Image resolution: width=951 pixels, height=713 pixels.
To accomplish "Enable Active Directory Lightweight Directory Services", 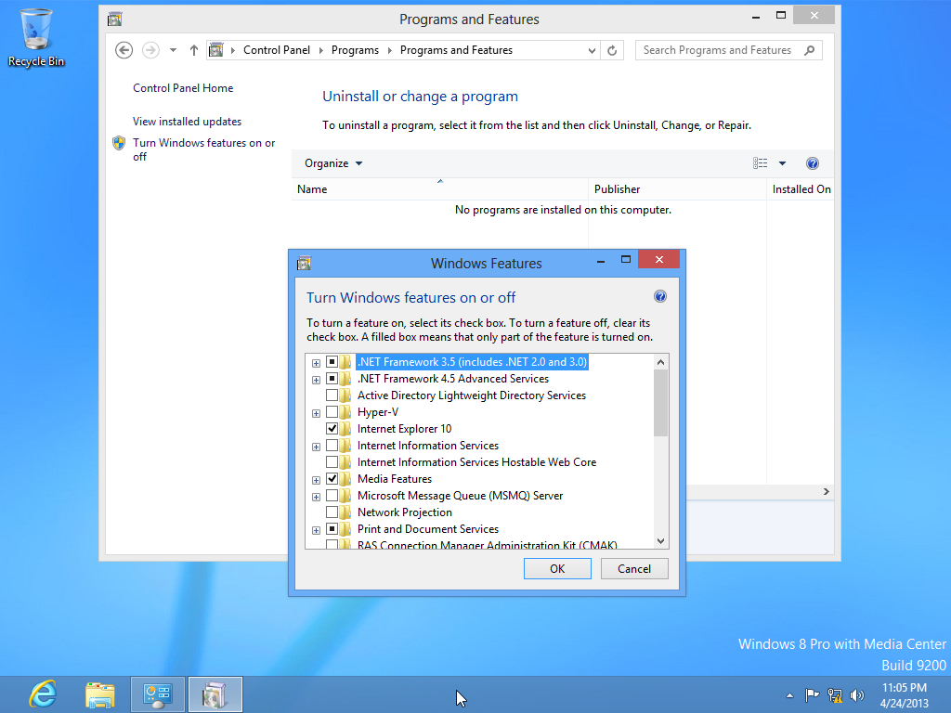I will pyautogui.click(x=332, y=395).
